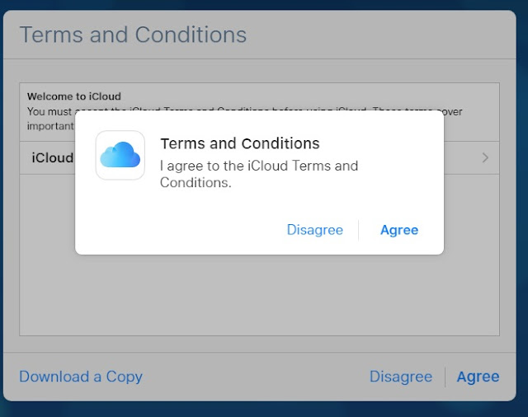Select Disagree in the bottom bar

401,377
